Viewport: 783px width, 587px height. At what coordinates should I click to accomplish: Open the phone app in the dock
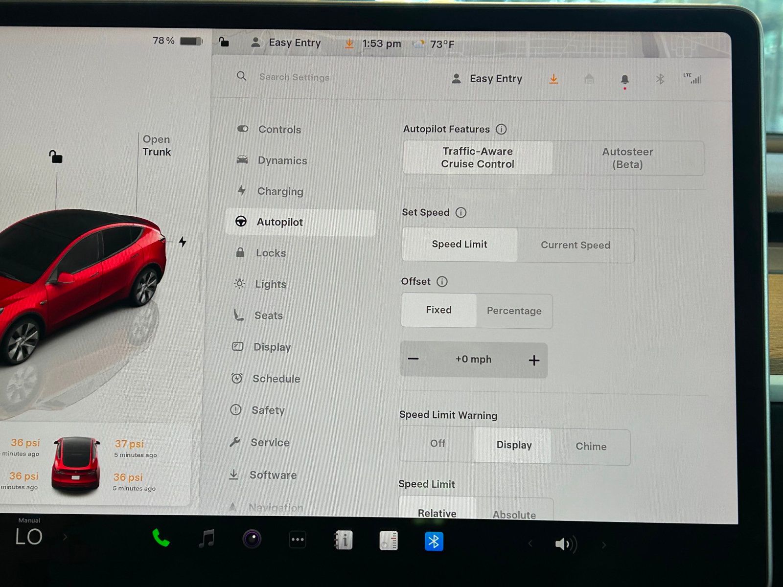[161, 538]
